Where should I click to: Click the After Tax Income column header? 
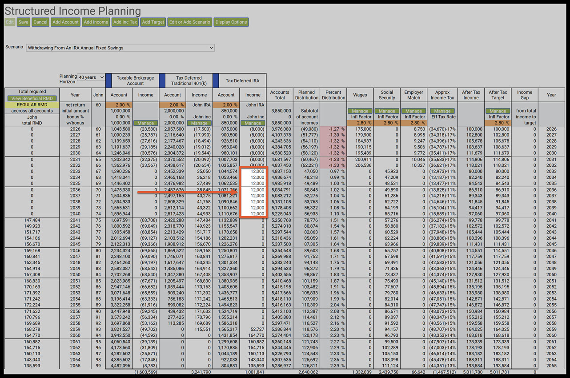point(471,95)
